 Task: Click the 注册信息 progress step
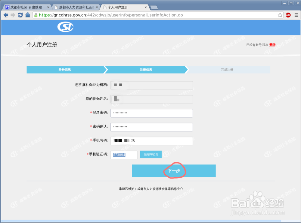[x=147, y=69]
